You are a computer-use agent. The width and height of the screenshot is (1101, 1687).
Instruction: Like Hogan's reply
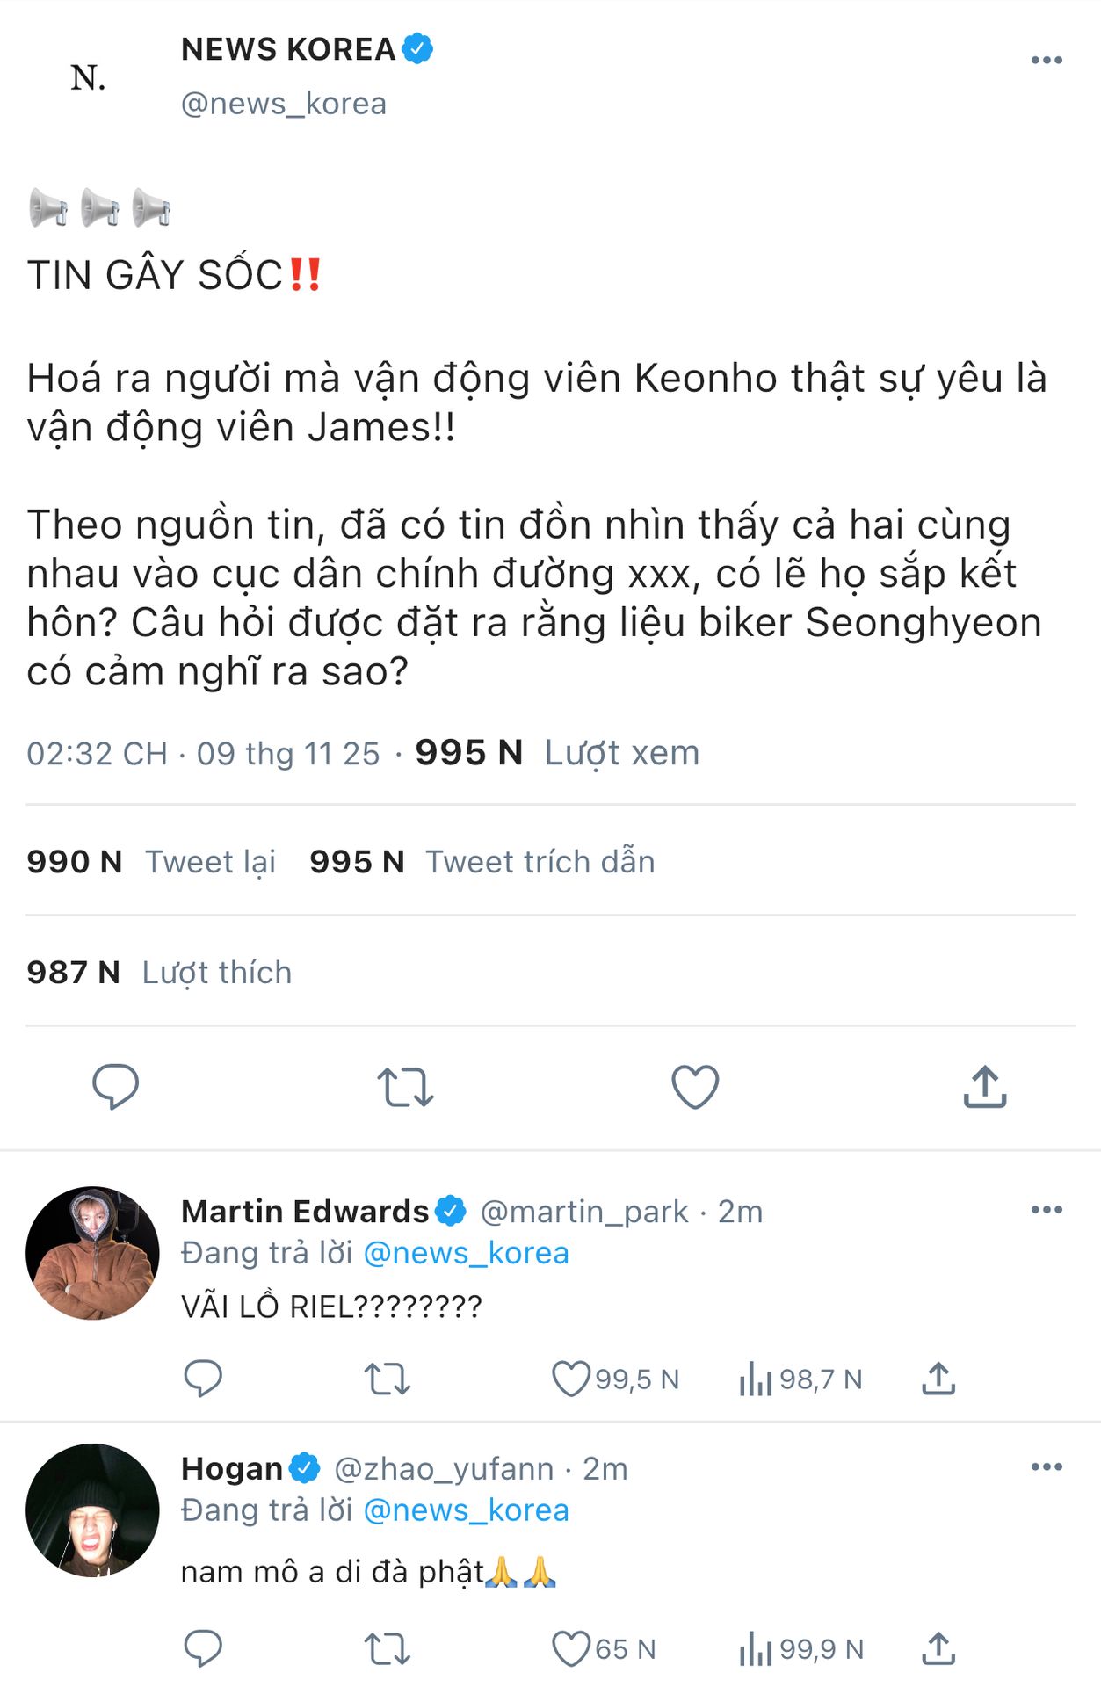tap(570, 1648)
